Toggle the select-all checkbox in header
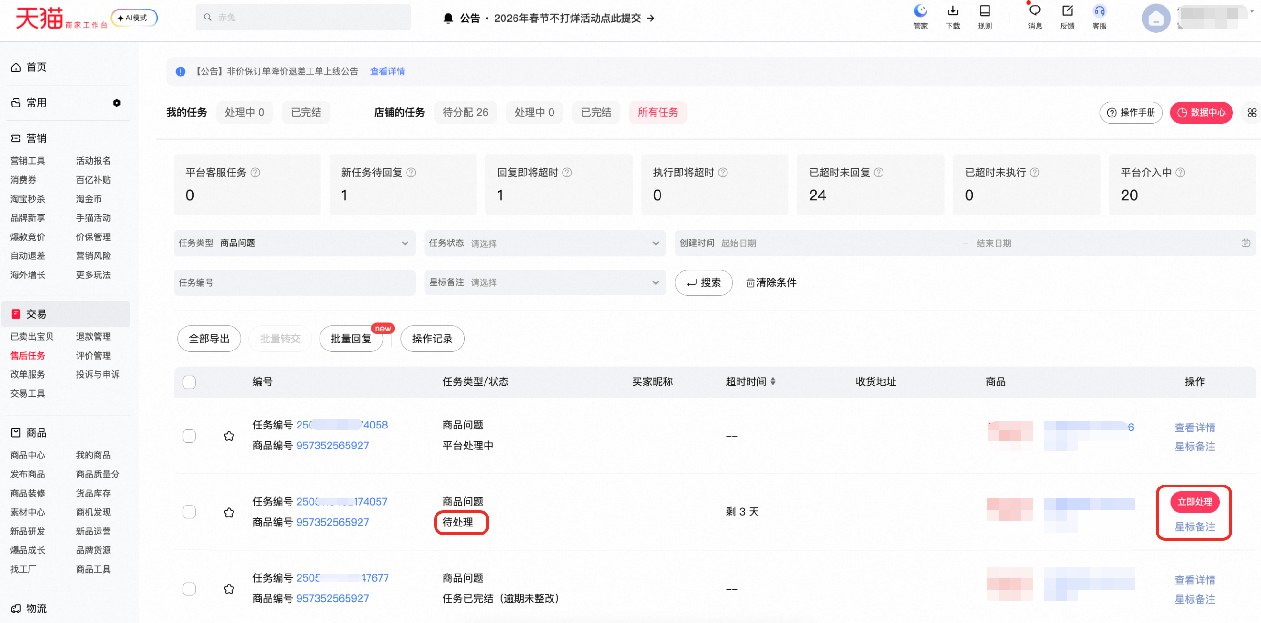This screenshot has width=1261, height=623. [x=189, y=382]
